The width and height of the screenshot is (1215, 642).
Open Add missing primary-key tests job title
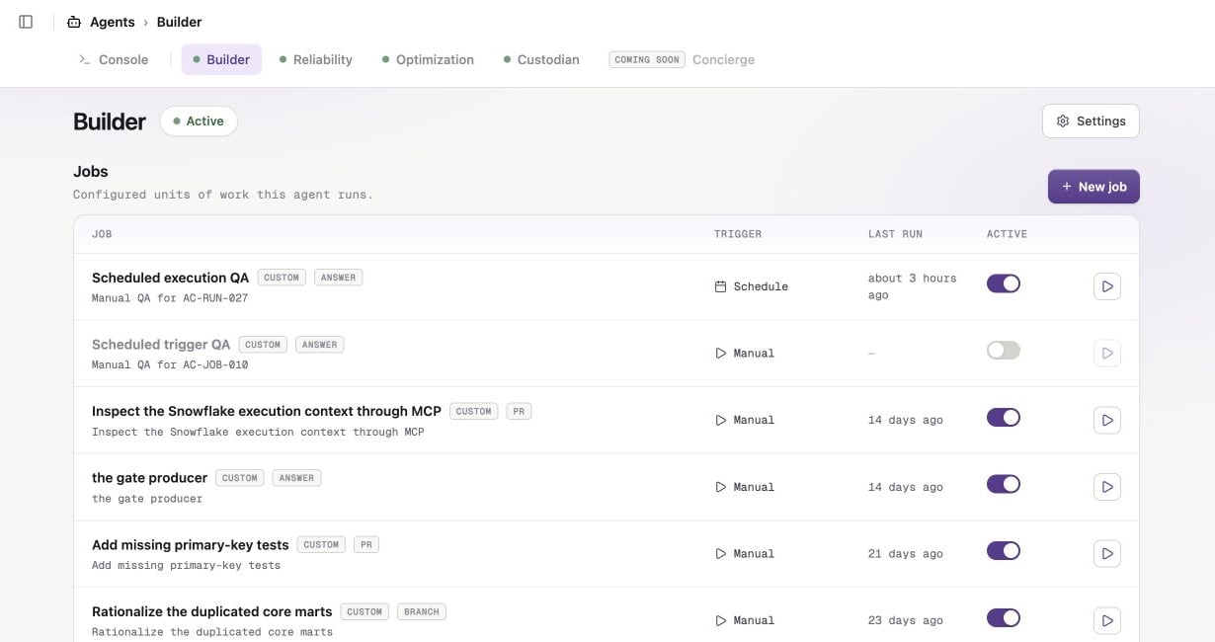pos(191,544)
